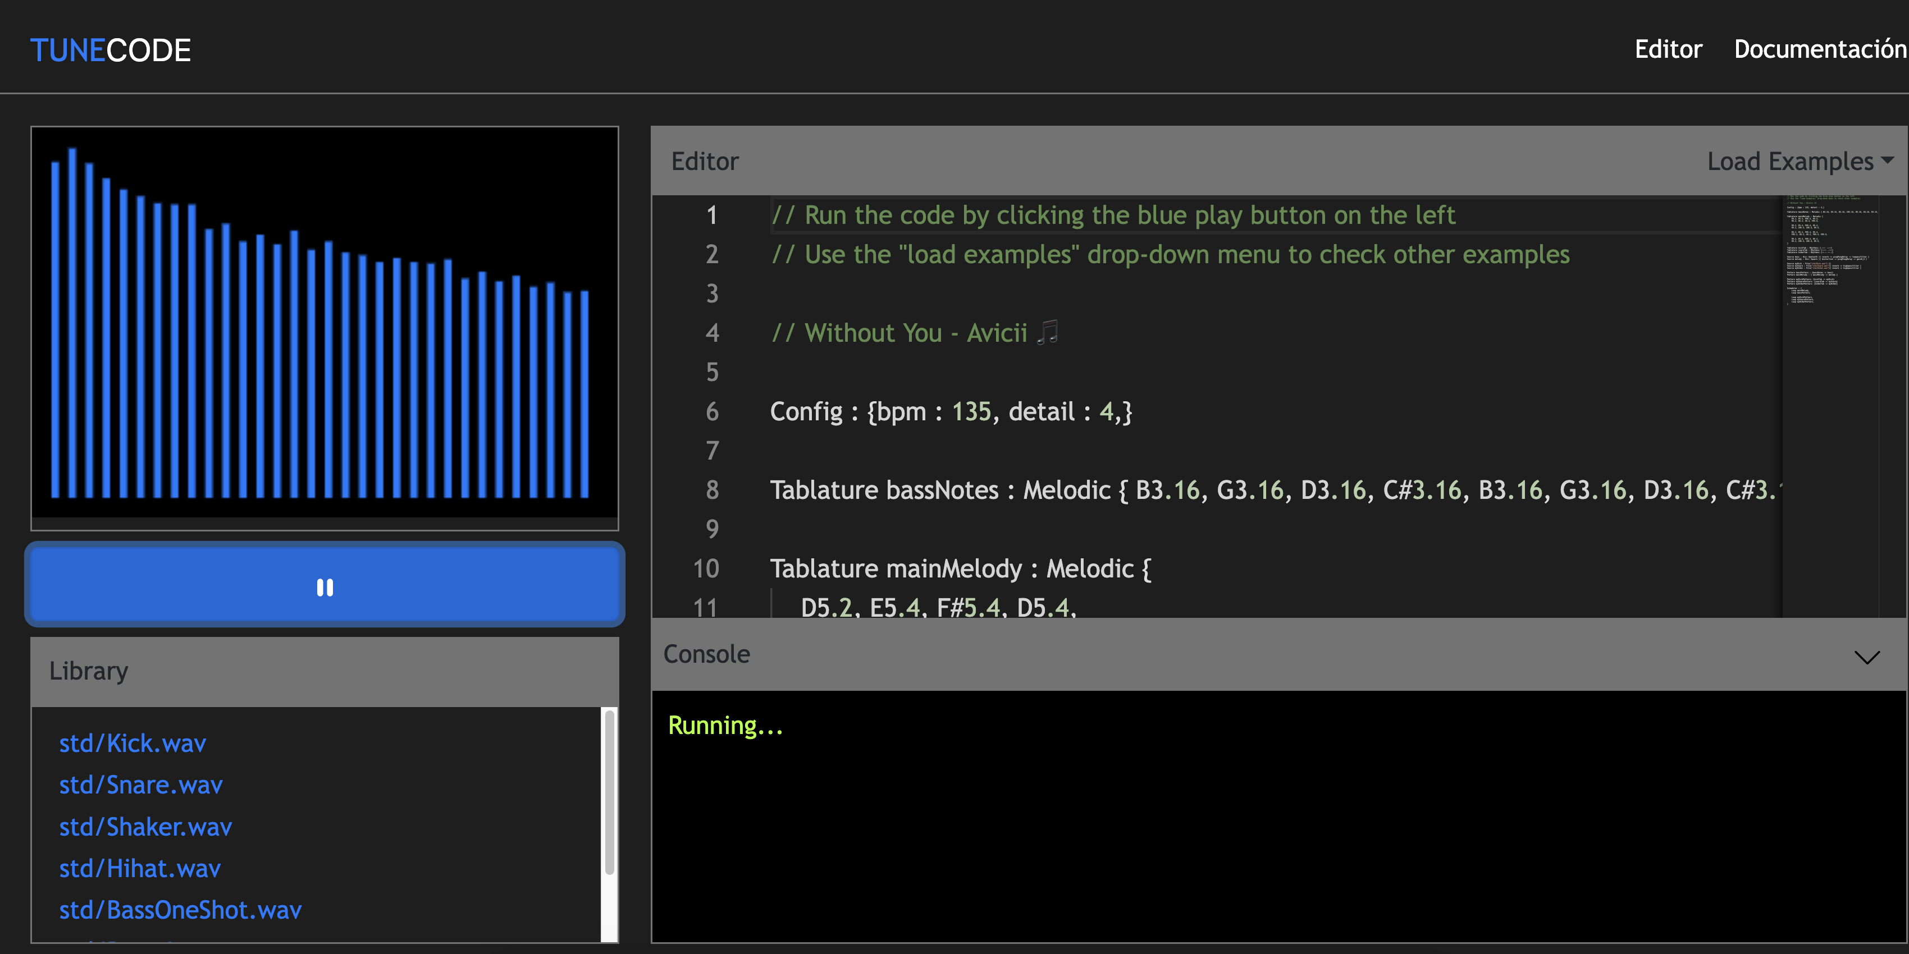Click line number 8 in gutter
The width and height of the screenshot is (1909, 954).
pyautogui.click(x=711, y=490)
